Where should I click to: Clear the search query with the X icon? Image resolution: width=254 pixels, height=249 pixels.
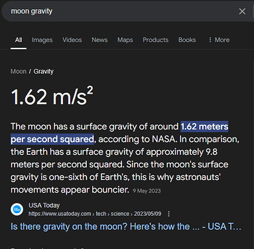click(x=242, y=11)
